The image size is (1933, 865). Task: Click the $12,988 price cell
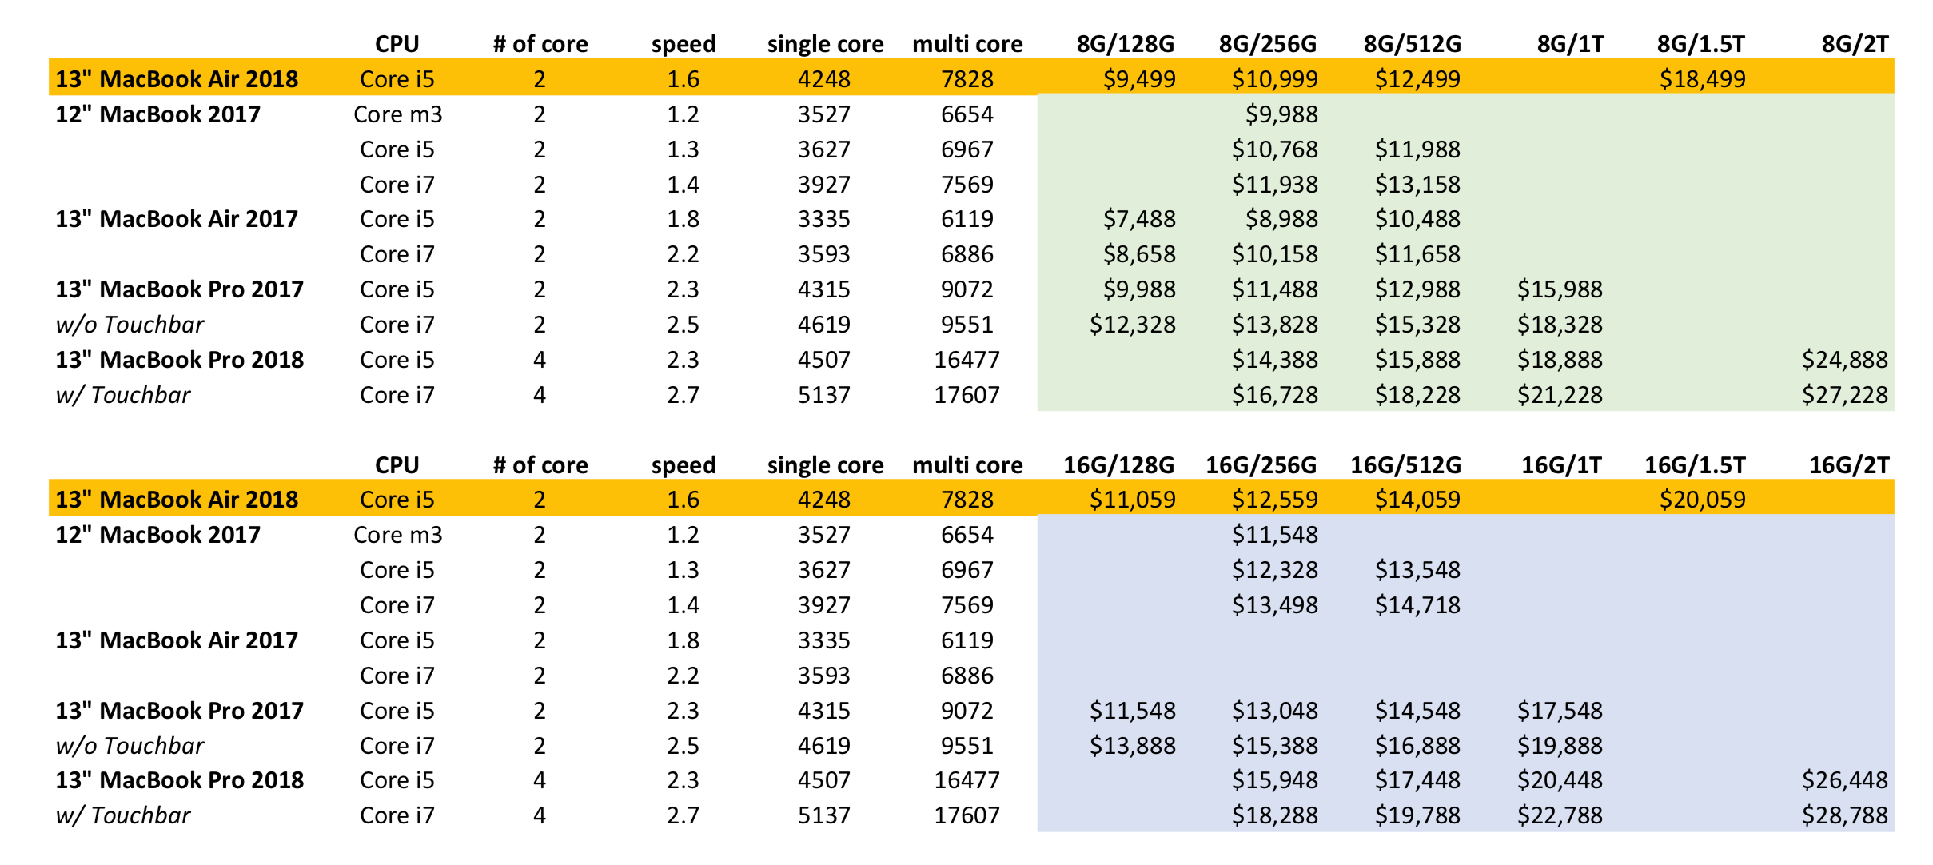point(1417,289)
